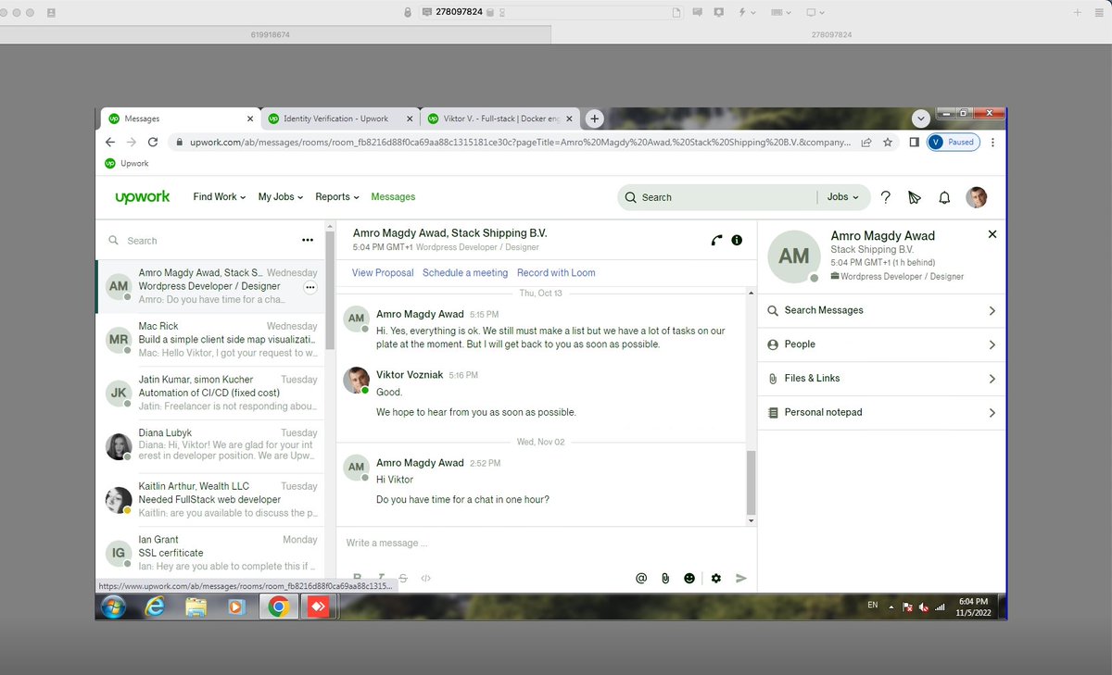Open Upwork bookmark in bookmarks bar
Screen dimensions: 1112x675
point(127,164)
